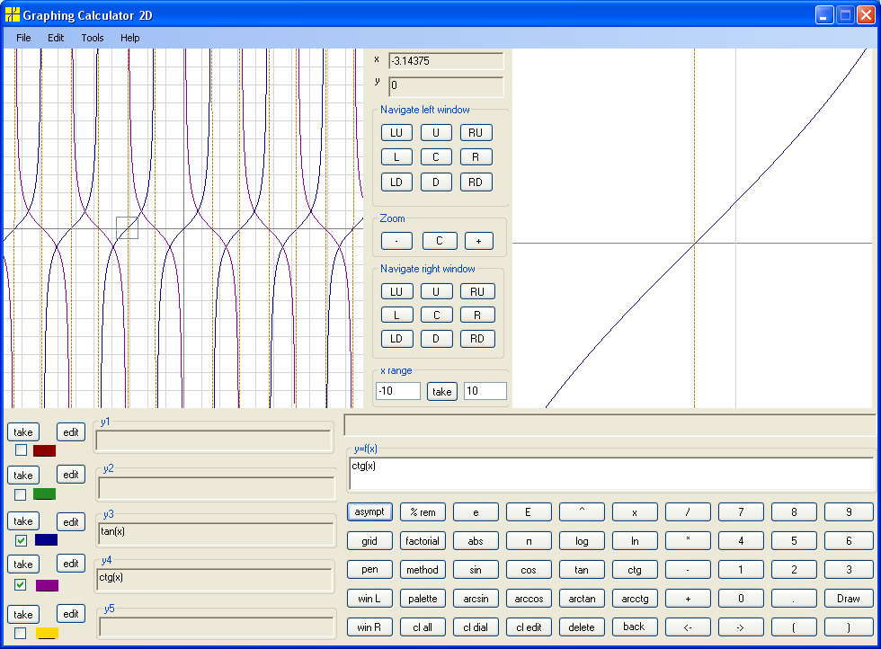The height and width of the screenshot is (649, 881).
Task: Click the delete button
Action: click(583, 627)
